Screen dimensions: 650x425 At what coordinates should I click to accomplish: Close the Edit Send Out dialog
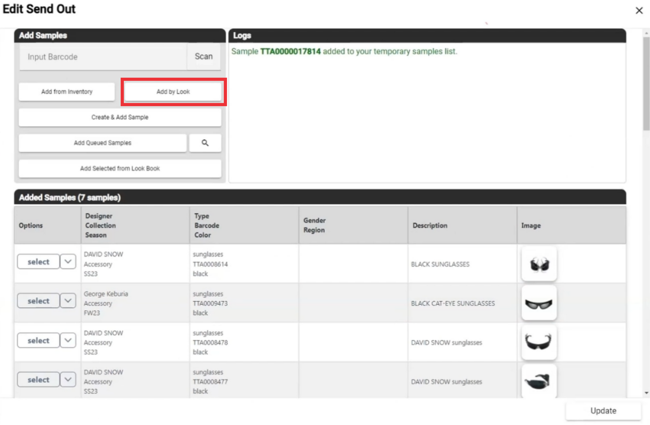[x=639, y=10]
